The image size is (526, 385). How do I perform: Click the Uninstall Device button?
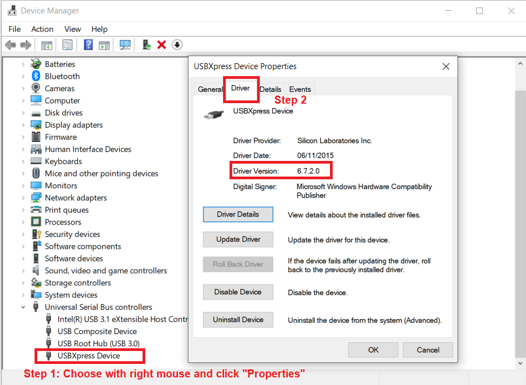pyautogui.click(x=238, y=320)
